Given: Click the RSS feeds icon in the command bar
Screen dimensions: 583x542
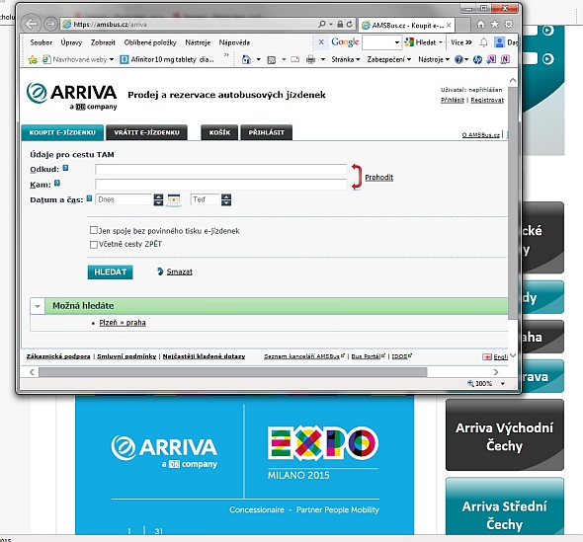Looking at the screenshot, I should click(272, 59).
